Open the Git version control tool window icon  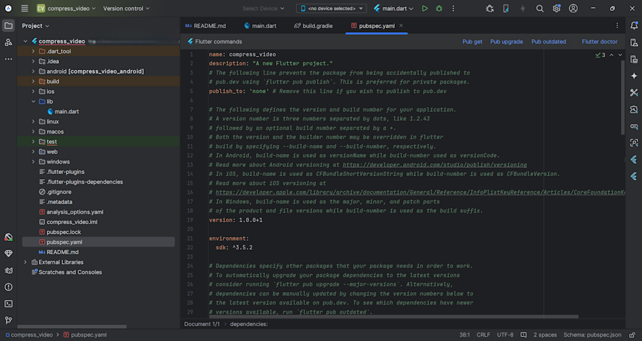[x=8, y=320]
